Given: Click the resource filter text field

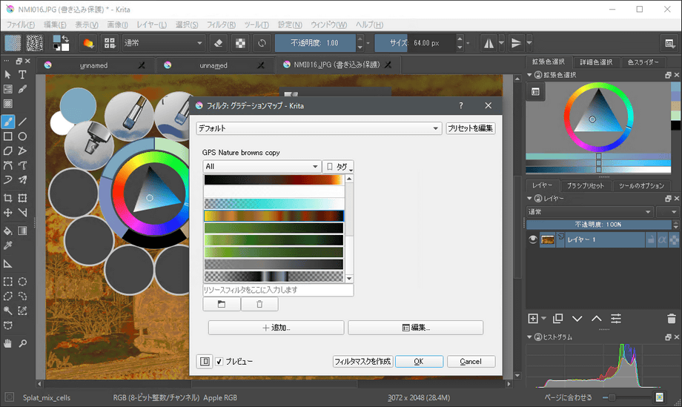Looking at the screenshot, I should (x=279, y=290).
